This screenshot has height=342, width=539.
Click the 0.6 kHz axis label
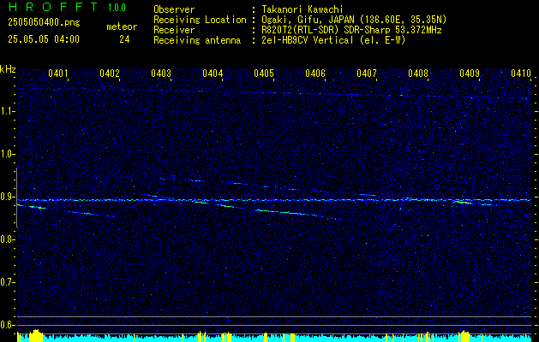point(8,325)
